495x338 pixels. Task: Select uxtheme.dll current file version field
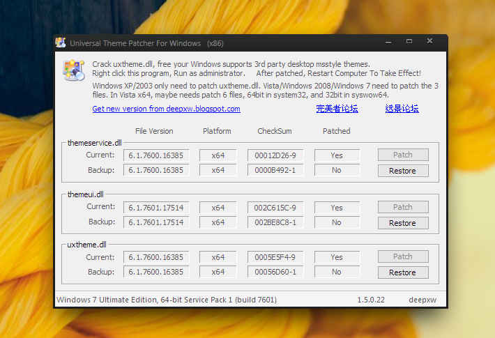(x=156, y=257)
